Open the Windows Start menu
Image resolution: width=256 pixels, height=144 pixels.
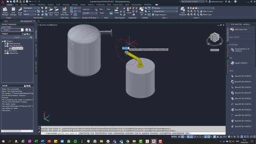[x=3, y=141]
